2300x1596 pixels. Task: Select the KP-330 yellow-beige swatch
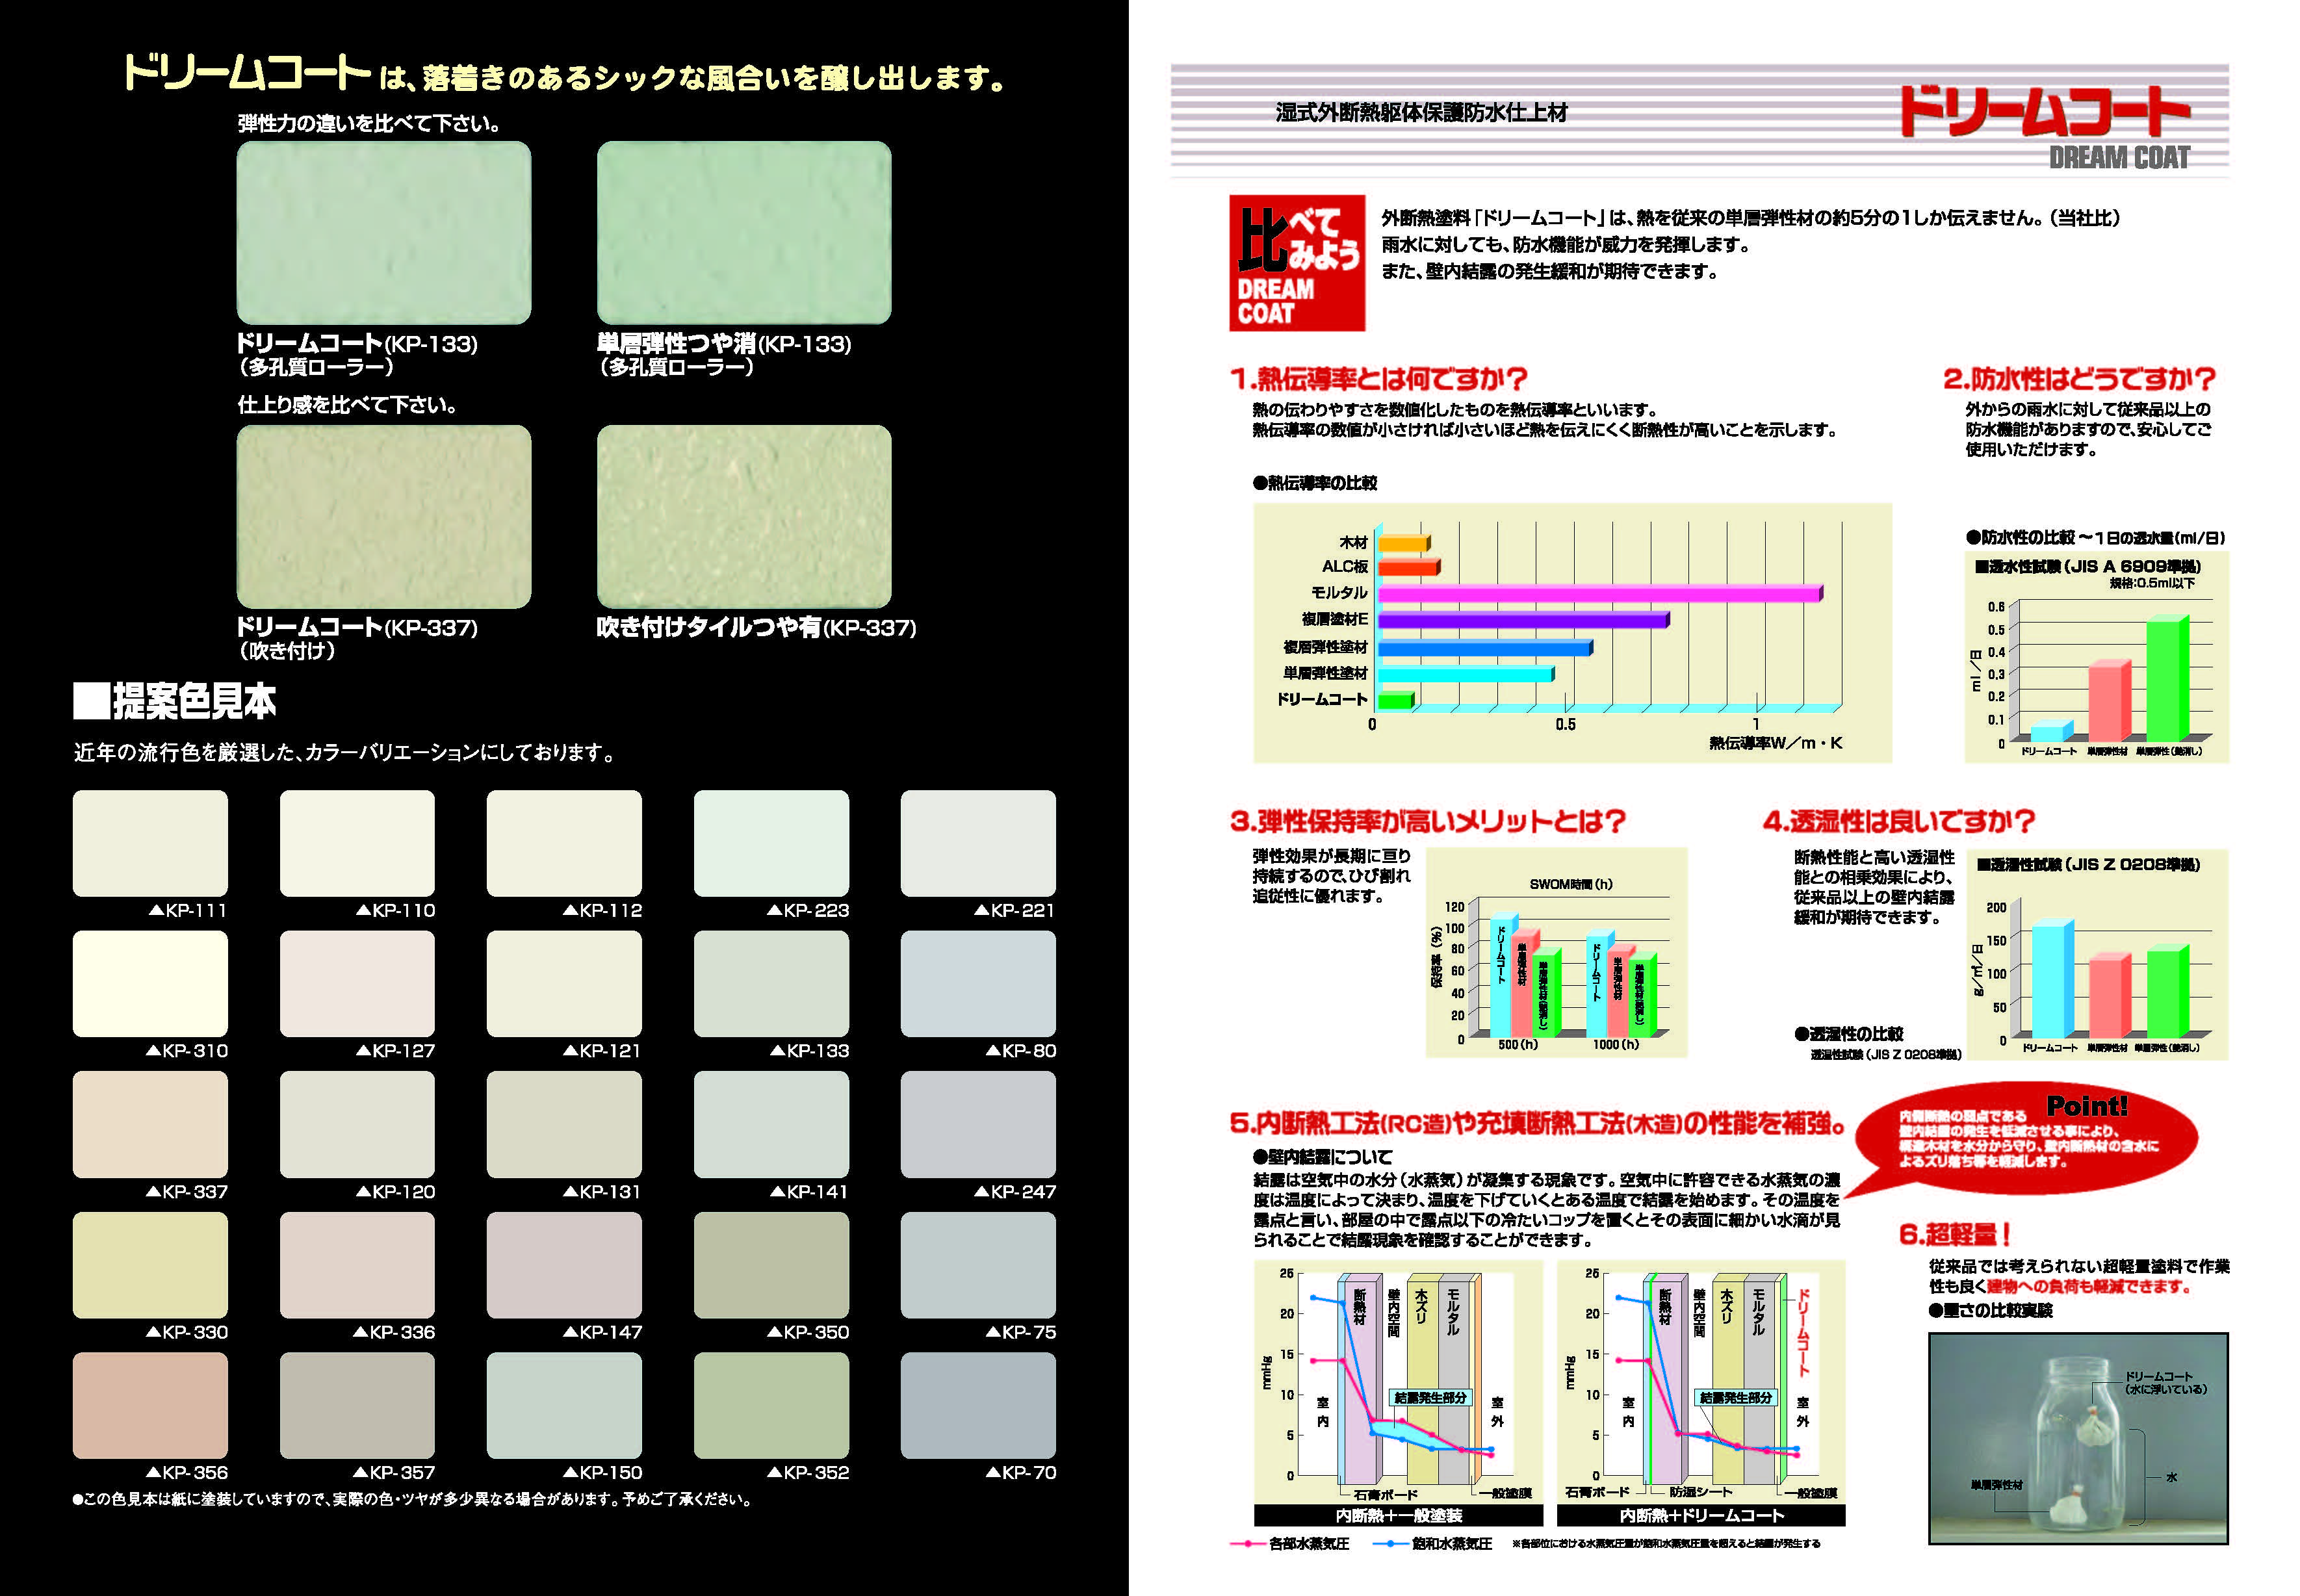tap(150, 1264)
